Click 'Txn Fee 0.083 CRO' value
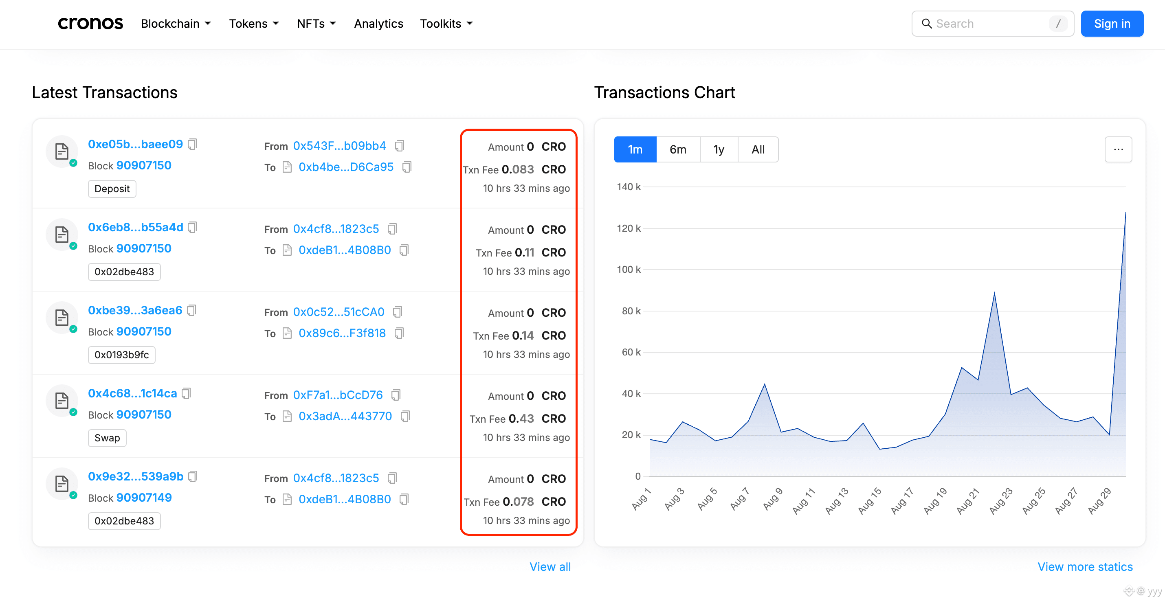The height and width of the screenshot is (601, 1165). point(514,169)
